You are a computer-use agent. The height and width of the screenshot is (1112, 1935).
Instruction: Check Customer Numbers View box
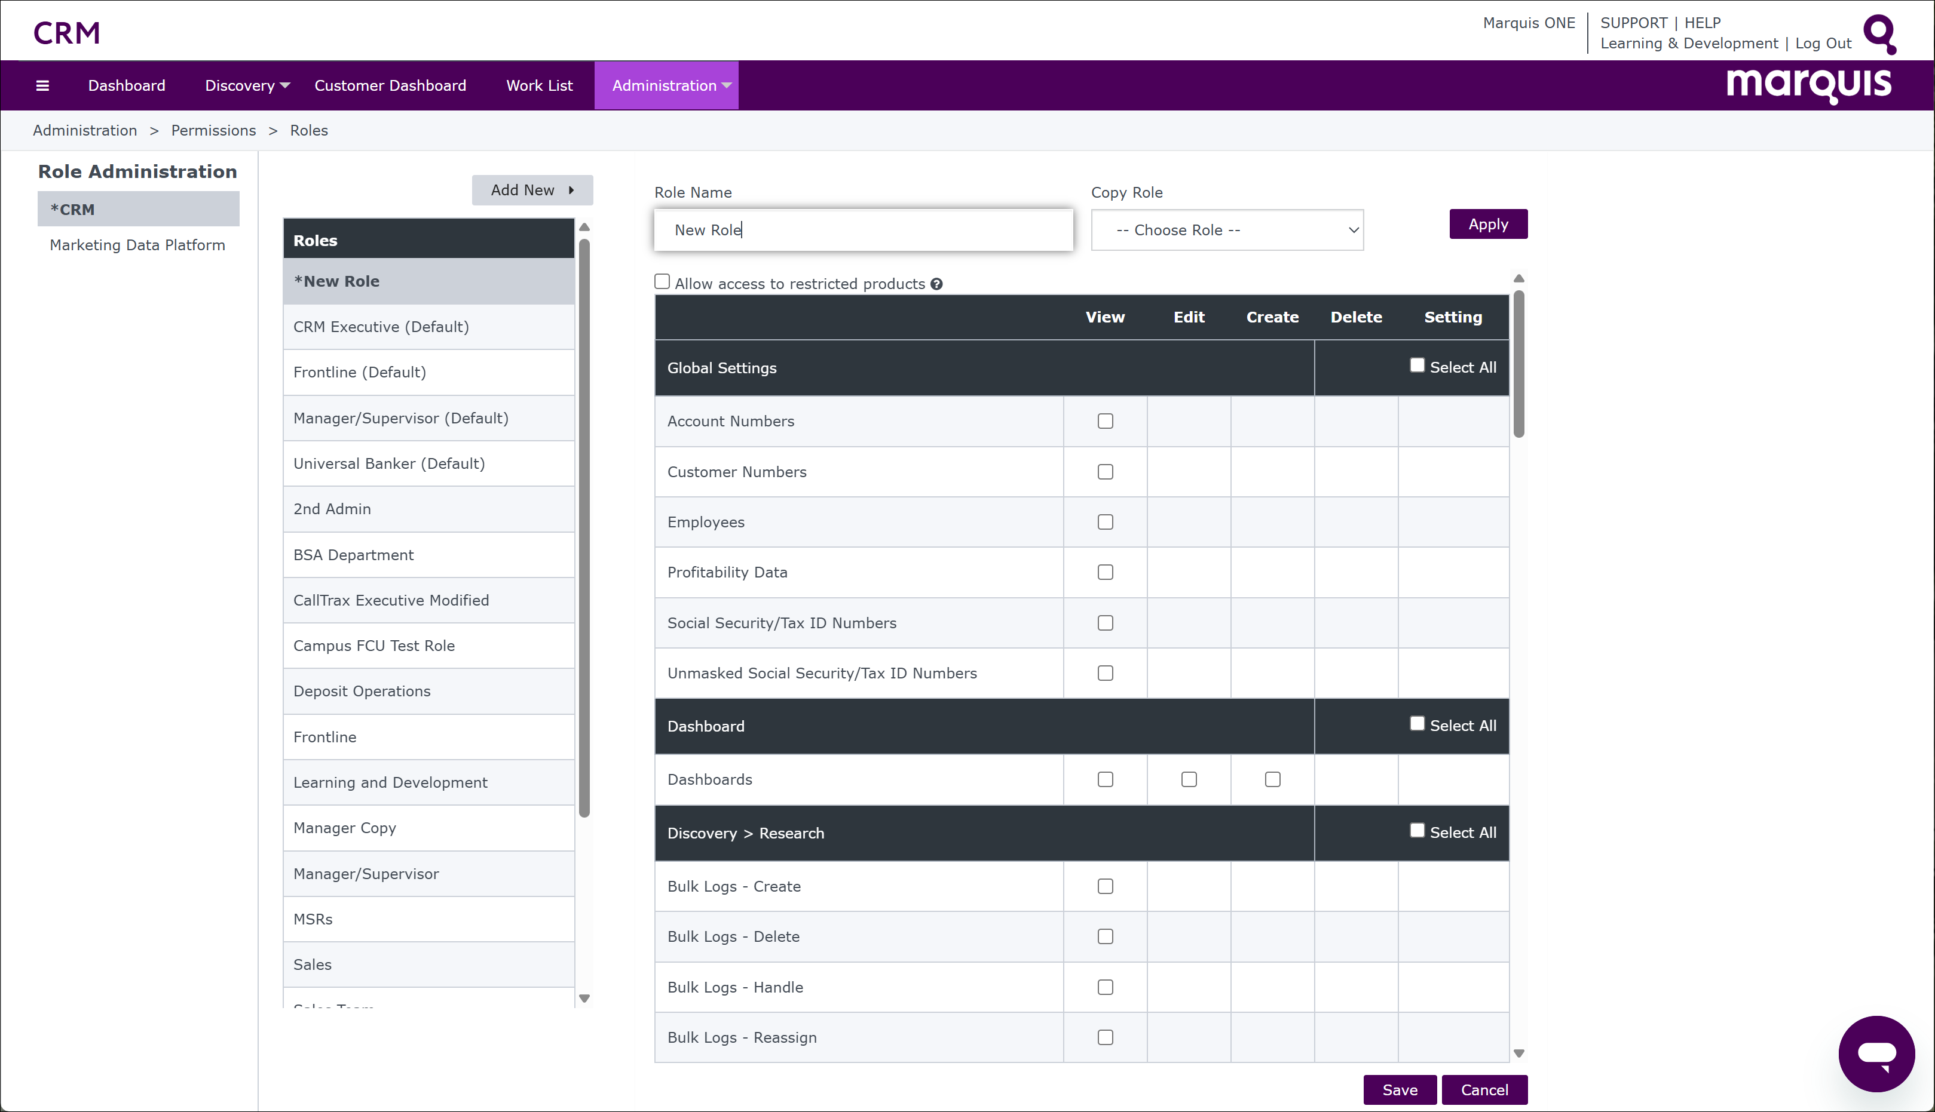(x=1105, y=472)
